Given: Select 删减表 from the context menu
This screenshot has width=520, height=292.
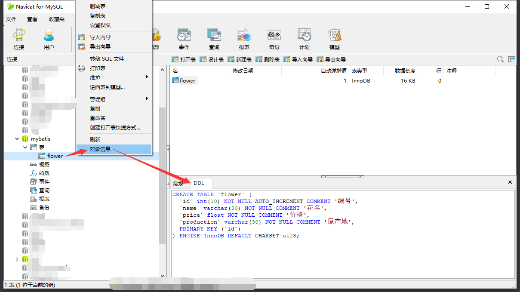Looking at the screenshot, I should pos(98,6).
